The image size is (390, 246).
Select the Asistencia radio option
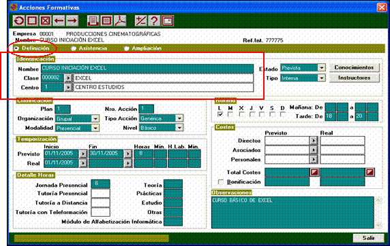tap(74, 48)
